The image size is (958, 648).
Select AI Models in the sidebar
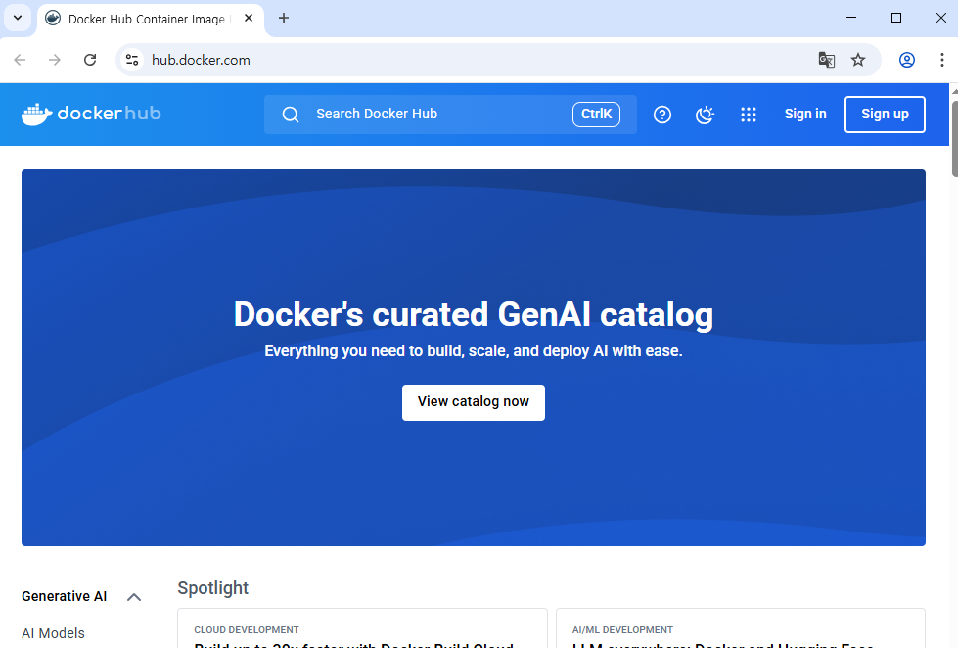pos(53,633)
